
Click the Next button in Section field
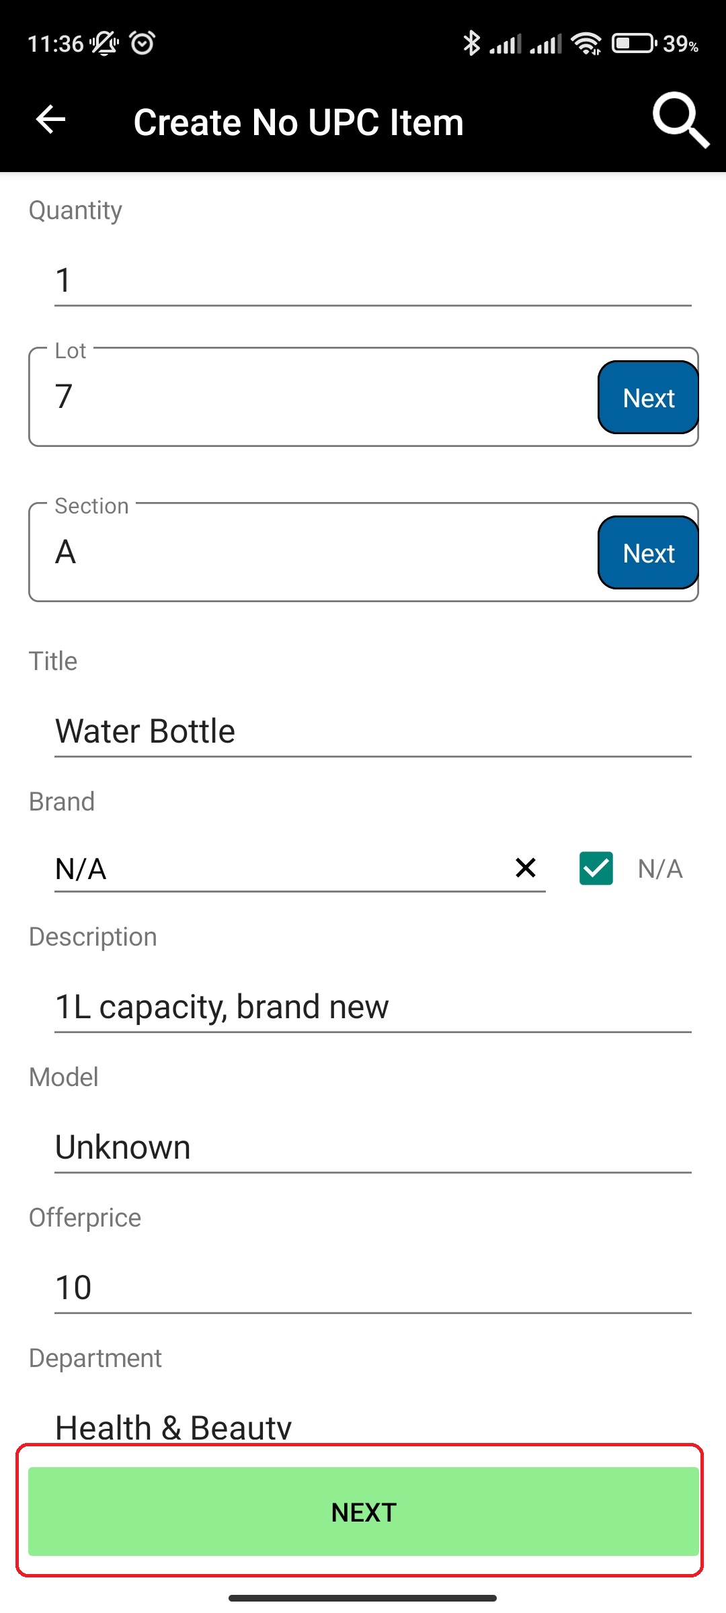(648, 552)
